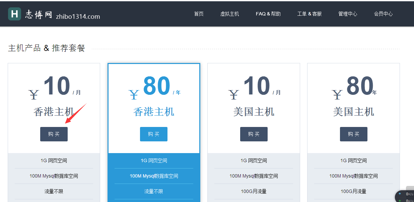Click the 100G月流量 row in ¥10 美国主机 card

pyautogui.click(x=254, y=191)
